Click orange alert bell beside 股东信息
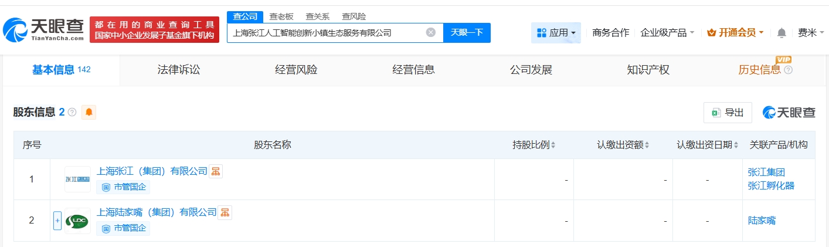This screenshot has width=829, height=247. click(x=89, y=112)
